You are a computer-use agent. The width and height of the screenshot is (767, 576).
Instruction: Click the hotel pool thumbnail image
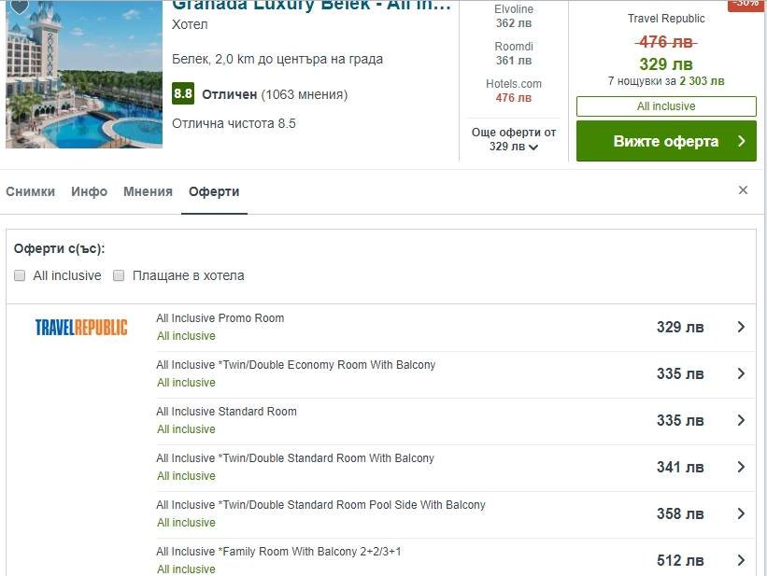84,75
